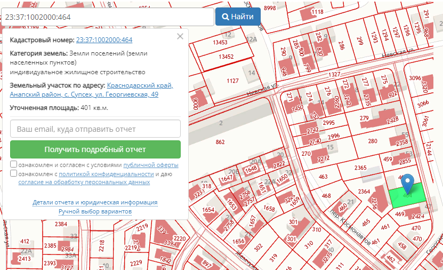Close the parcel info popup
Screen dimensions: 443x270
click(180, 36)
